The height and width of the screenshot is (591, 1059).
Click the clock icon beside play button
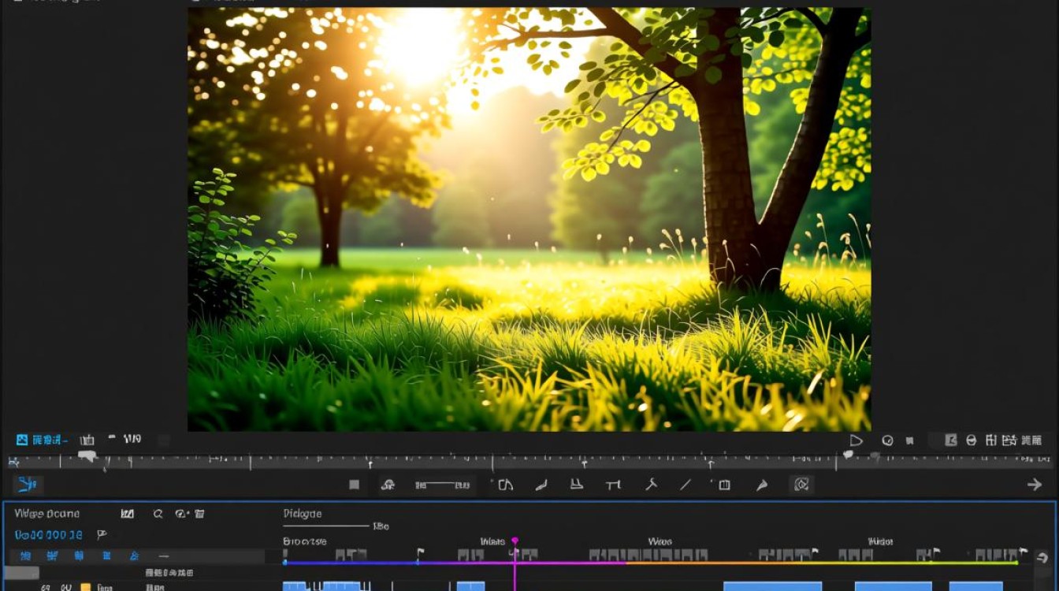point(887,440)
